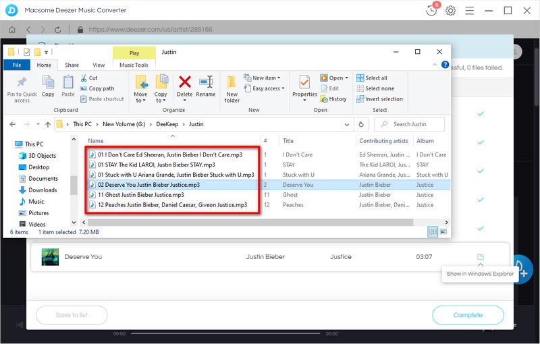Navigate back in Macsome browser
The width and height of the screenshot is (540, 344).
click(x=28, y=30)
